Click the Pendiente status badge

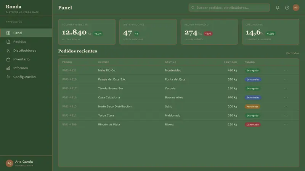(x=252, y=107)
